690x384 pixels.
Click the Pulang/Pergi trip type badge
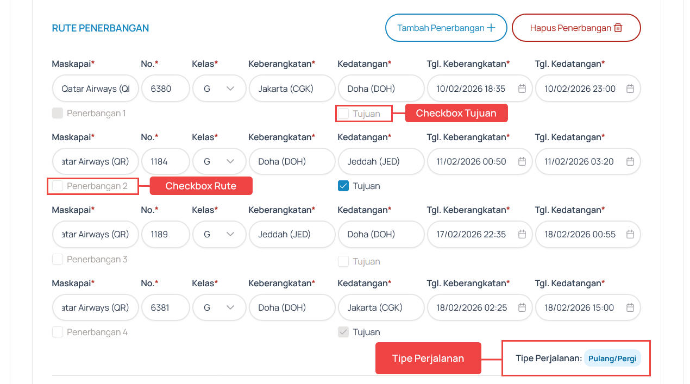click(612, 358)
